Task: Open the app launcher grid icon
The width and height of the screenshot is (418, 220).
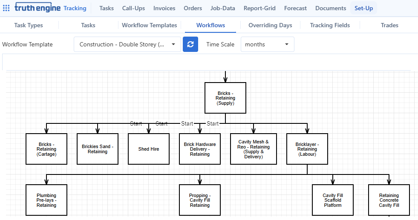Action: [x=6, y=8]
